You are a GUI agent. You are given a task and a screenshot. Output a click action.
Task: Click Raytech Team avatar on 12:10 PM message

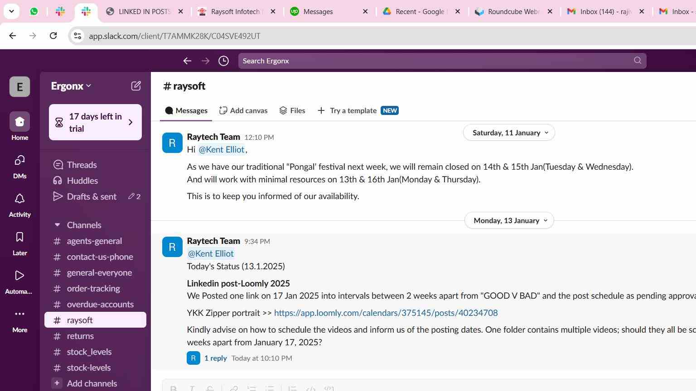click(172, 143)
